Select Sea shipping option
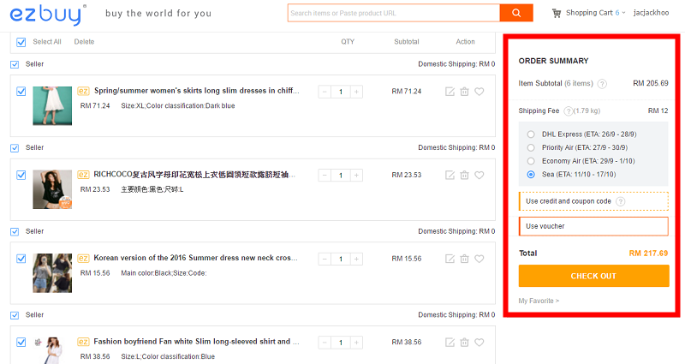685x364 pixels. click(x=531, y=175)
